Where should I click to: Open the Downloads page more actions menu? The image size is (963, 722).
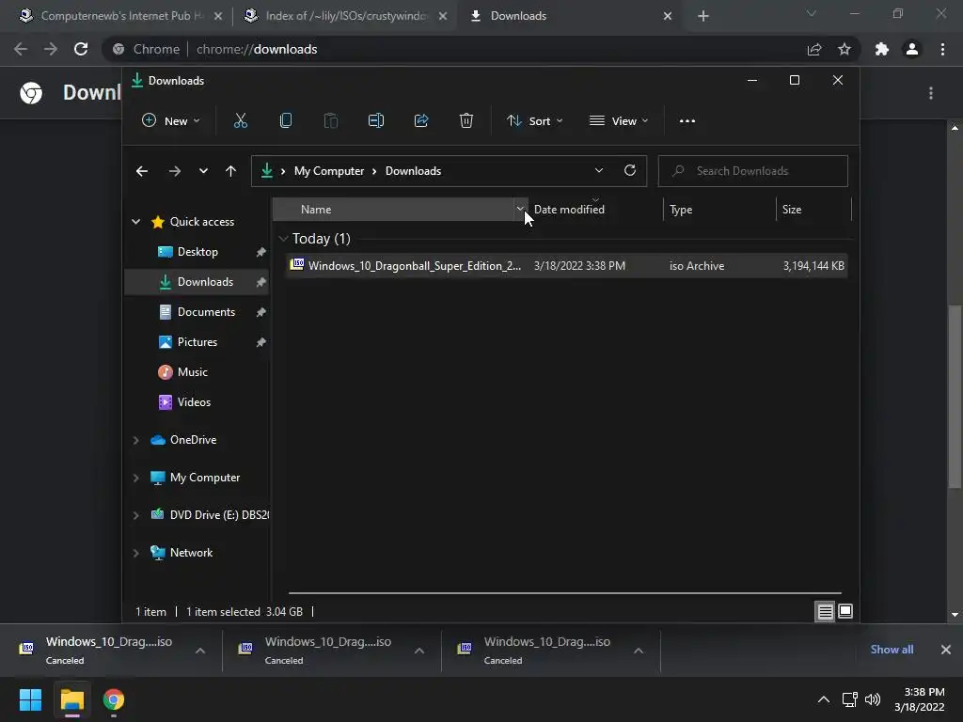[x=931, y=93]
